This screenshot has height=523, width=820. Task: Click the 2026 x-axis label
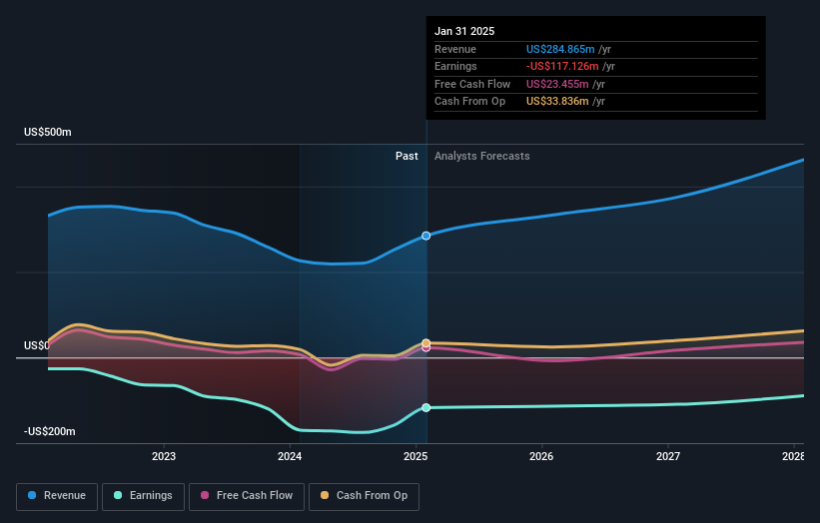click(x=541, y=456)
